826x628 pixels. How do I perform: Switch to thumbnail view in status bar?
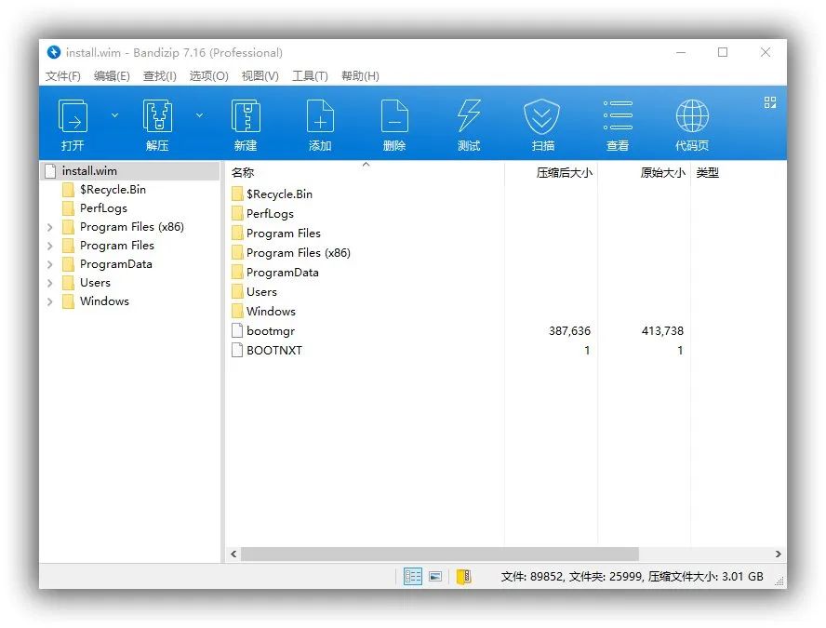tap(435, 577)
